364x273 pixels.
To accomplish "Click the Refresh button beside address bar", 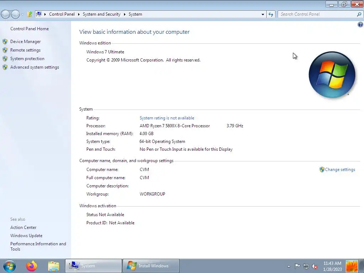I will point(271,14).
